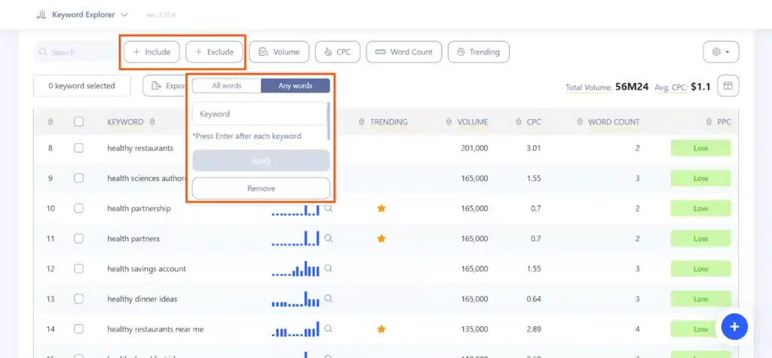Viewport: 772px width, 358px height.
Task: Select the All words tab
Action: click(226, 86)
